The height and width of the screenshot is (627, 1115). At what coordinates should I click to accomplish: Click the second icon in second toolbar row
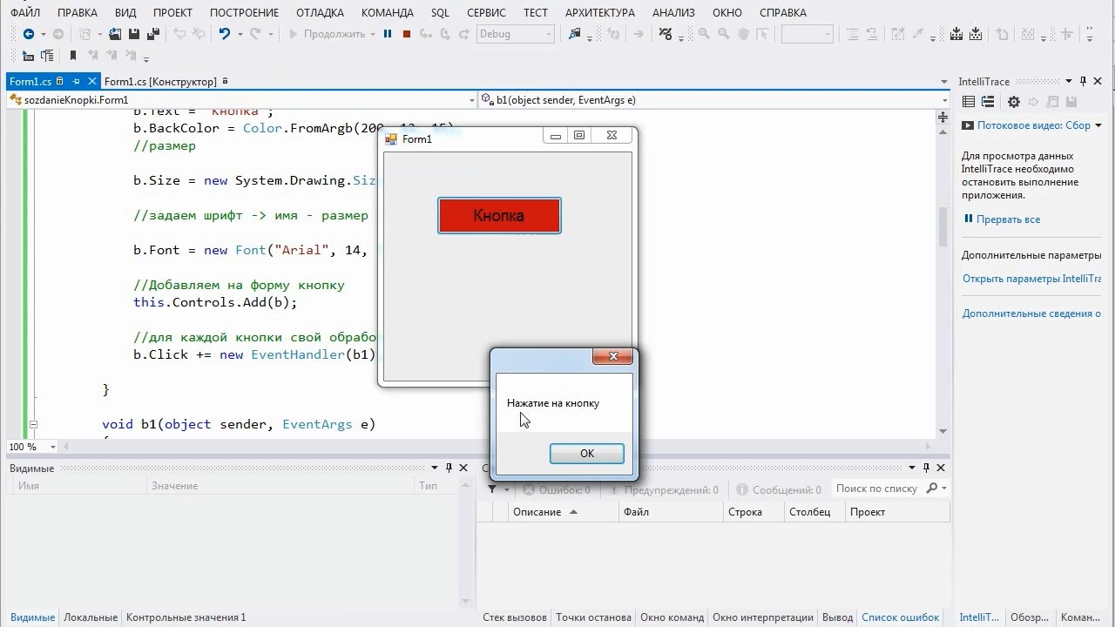[46, 56]
